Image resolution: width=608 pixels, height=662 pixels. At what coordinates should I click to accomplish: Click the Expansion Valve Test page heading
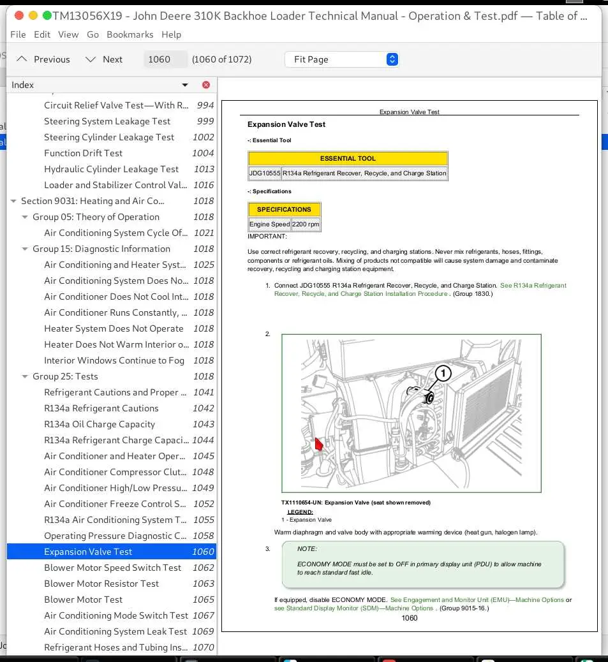coord(286,124)
